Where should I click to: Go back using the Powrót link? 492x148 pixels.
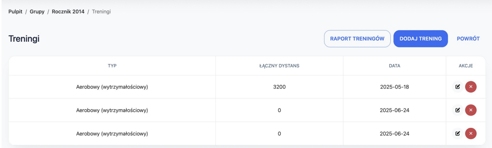pyautogui.click(x=468, y=39)
